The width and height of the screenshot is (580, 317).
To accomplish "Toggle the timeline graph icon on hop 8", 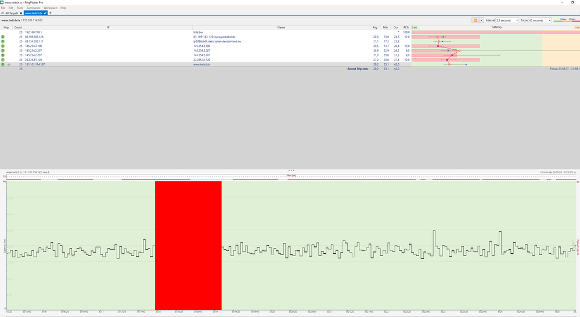I will [9, 64].
